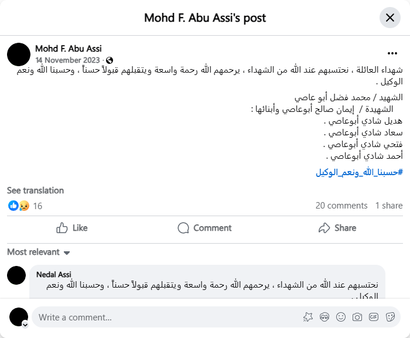Viewport: 410px width, 338px height.
Task: Add a GIF to the comment
Action: click(373, 317)
